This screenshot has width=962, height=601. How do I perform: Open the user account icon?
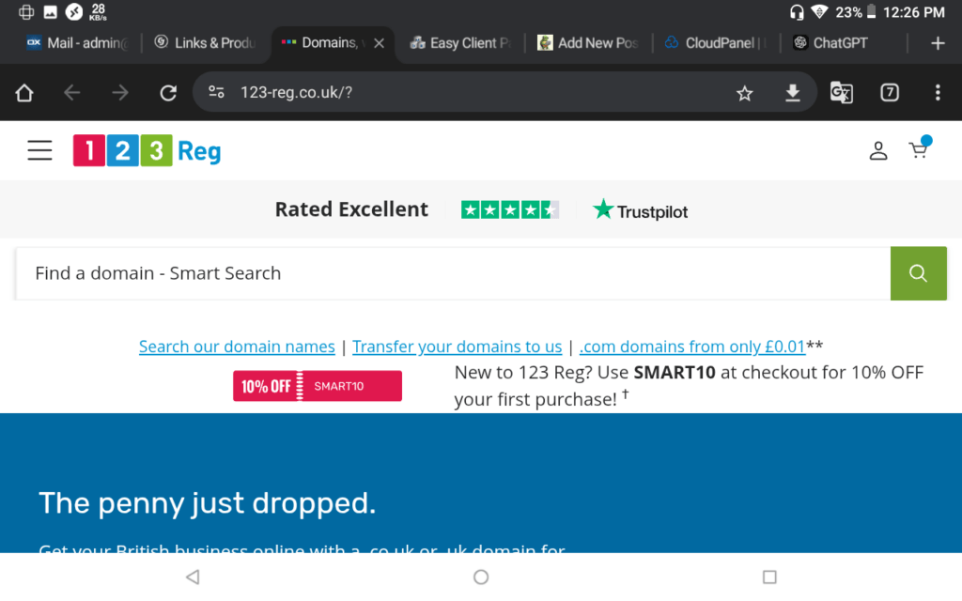(x=878, y=150)
